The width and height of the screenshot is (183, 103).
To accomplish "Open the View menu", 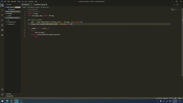I will [x=19, y=1].
